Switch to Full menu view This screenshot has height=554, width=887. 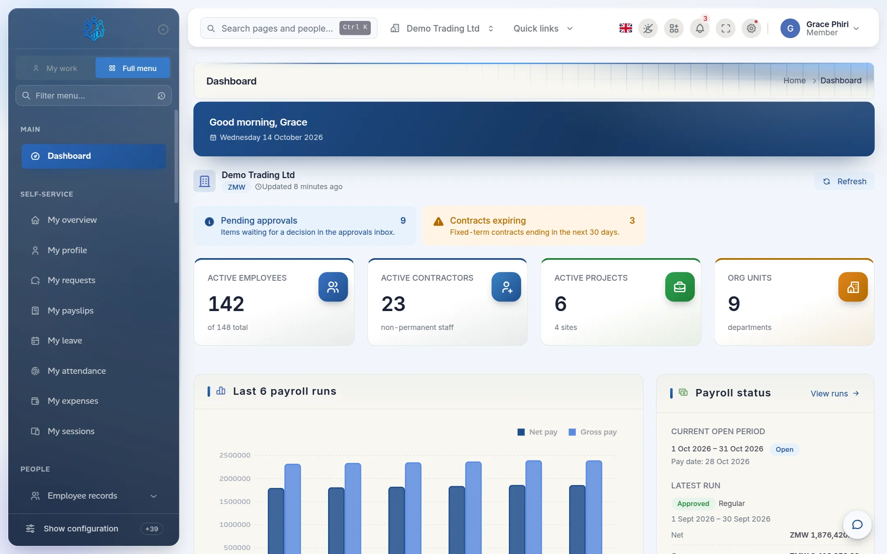[133, 68]
